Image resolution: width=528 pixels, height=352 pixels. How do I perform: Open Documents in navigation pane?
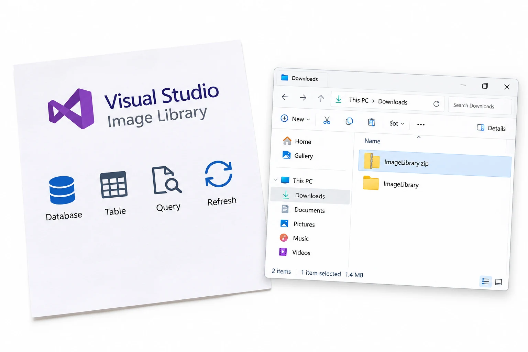[303, 209]
